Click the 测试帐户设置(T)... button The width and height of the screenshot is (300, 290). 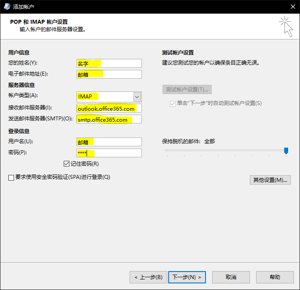[187, 89]
